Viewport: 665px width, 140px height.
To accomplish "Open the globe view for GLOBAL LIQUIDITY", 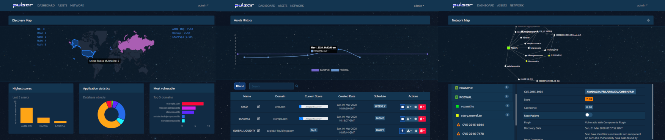I will click(x=416, y=131).
